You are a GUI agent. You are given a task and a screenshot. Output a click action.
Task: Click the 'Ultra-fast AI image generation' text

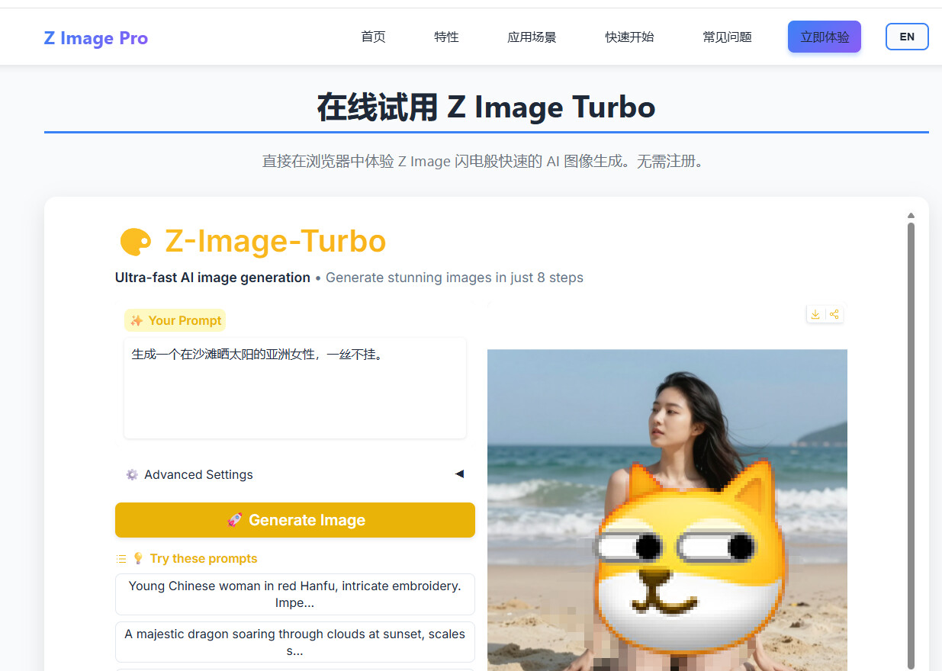213,278
